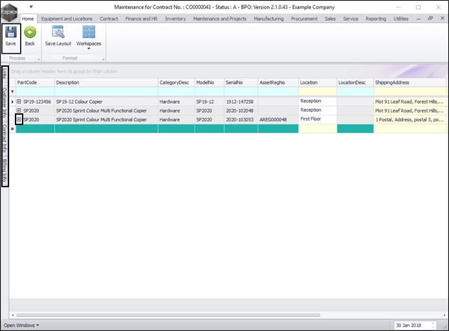449x331 pixels.
Task: Click the filter row funnel icon
Action: pyautogui.click(x=12, y=92)
